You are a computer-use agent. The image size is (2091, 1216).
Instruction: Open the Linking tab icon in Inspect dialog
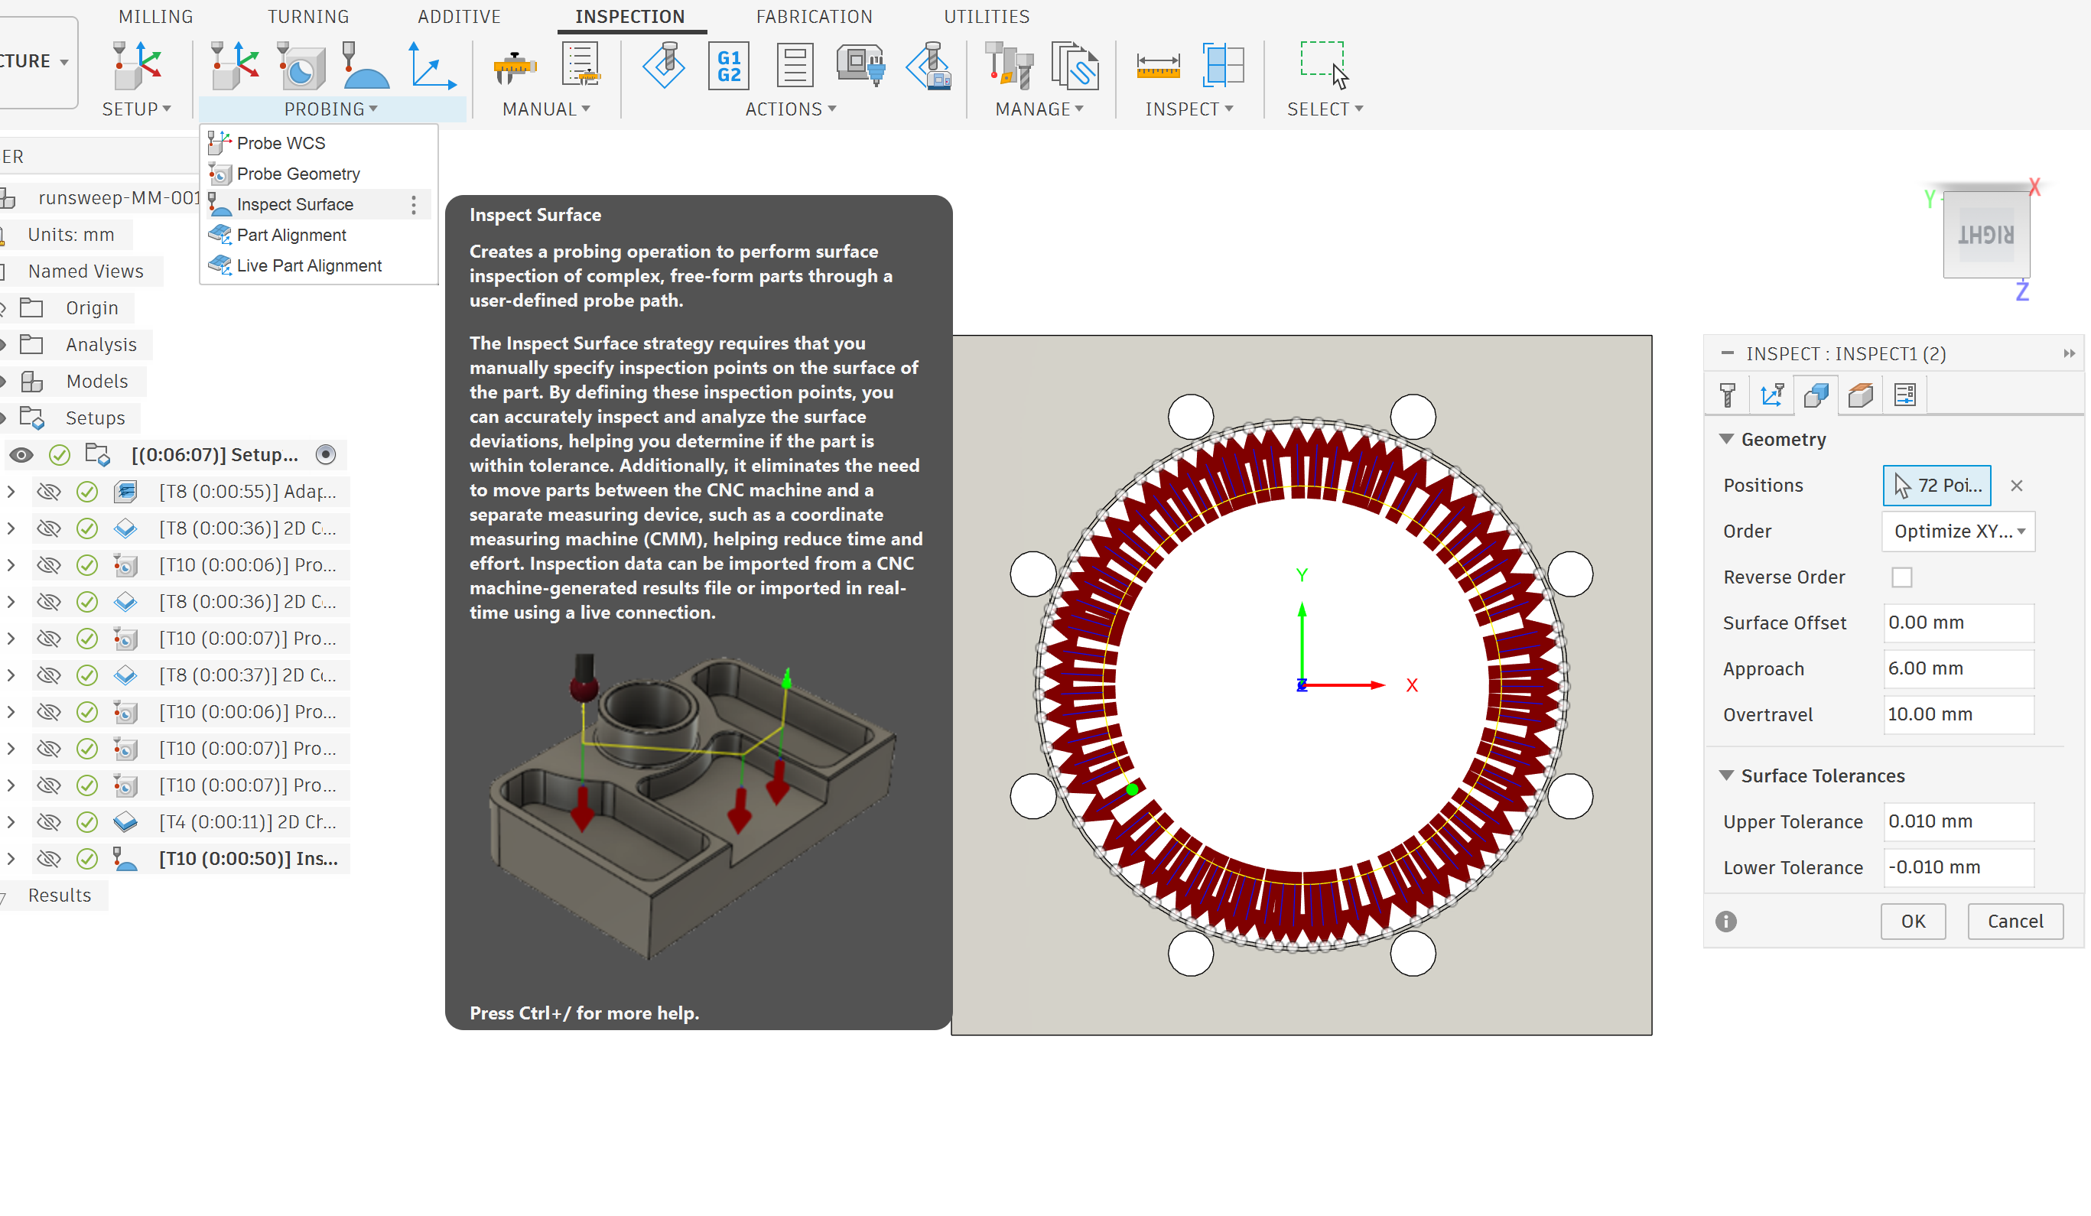(1905, 395)
